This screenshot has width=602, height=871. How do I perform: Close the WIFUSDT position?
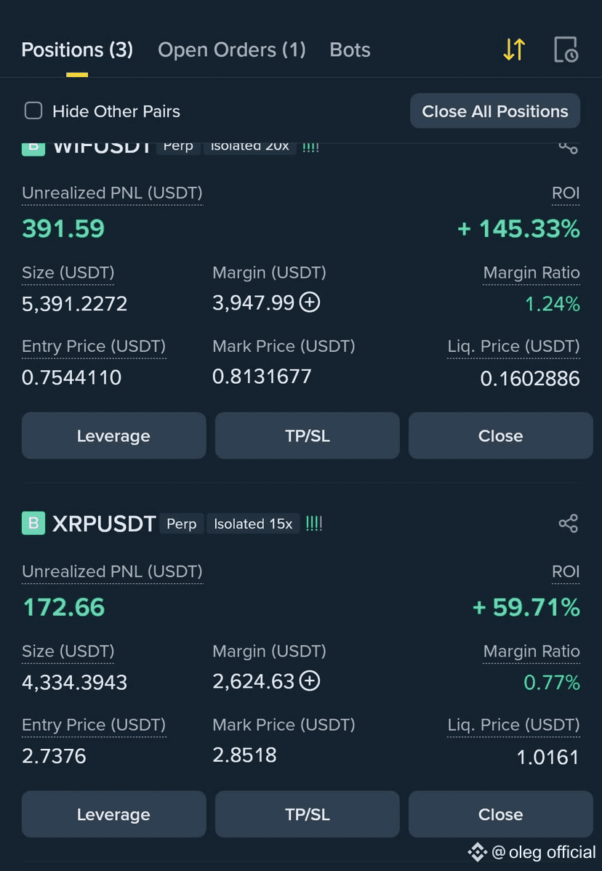pos(500,435)
